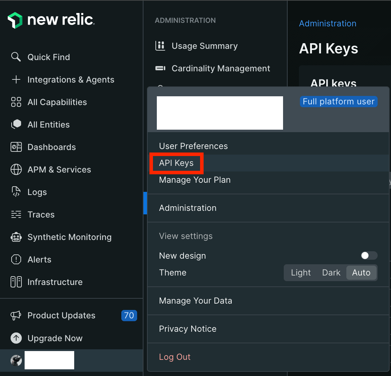Screen dimensions: 391x376
Task: Open Dashboards using its sidebar icon
Action: click(x=16, y=147)
